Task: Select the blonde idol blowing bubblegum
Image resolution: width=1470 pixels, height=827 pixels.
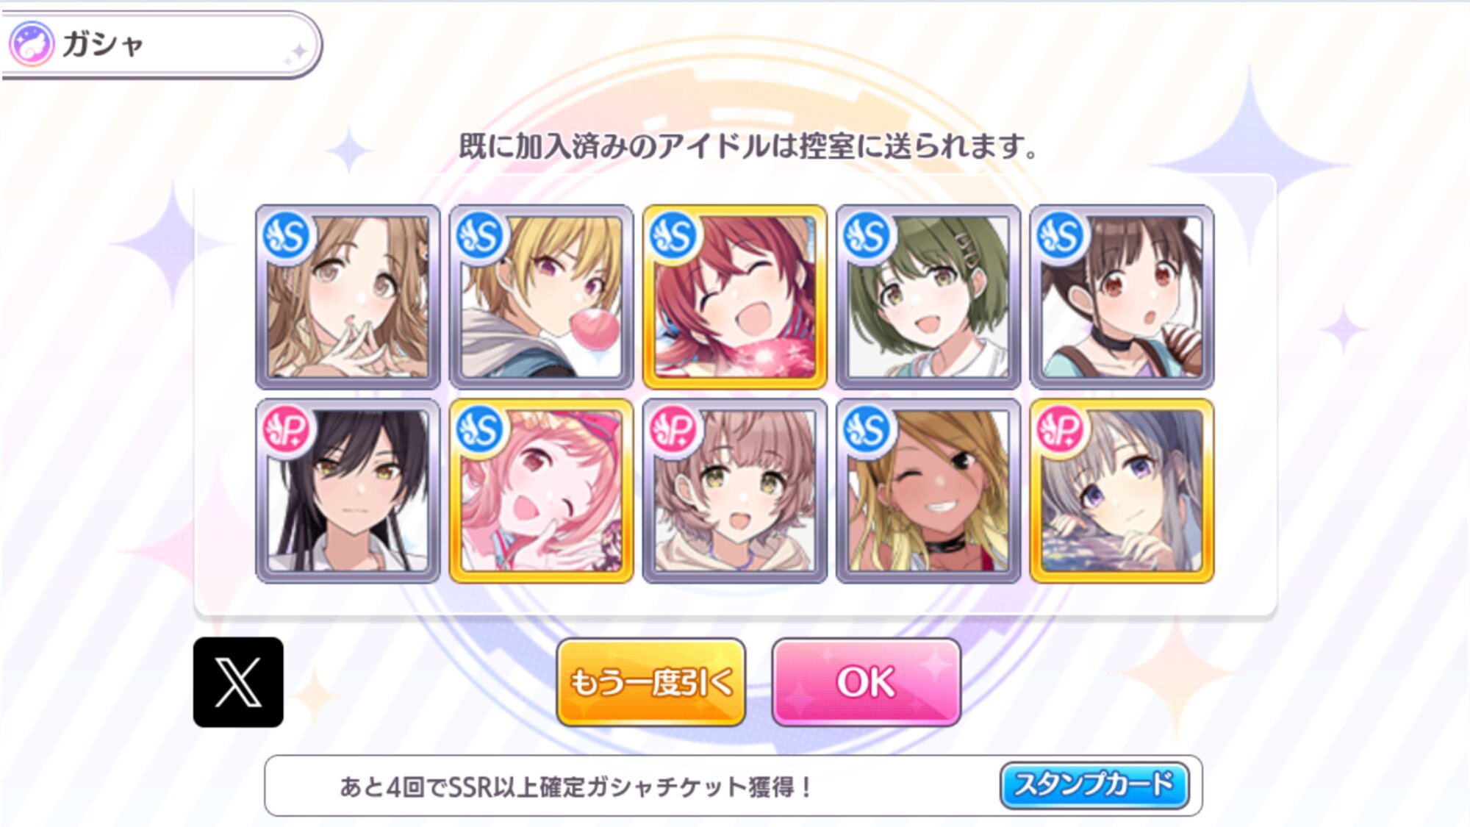Action: tap(541, 297)
